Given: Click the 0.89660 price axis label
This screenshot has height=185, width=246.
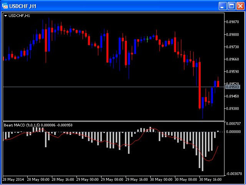Looking at the screenshot, I should click(232, 59).
